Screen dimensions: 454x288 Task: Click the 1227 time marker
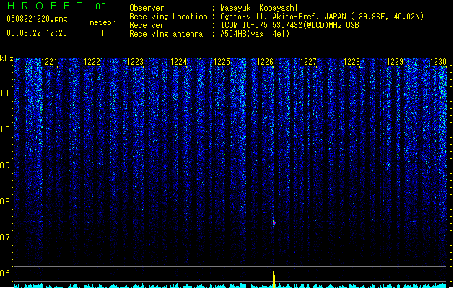point(308,62)
